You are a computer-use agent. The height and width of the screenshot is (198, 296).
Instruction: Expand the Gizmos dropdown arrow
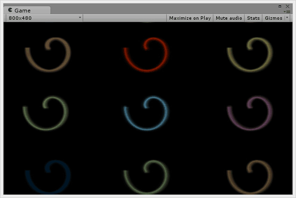click(x=287, y=18)
